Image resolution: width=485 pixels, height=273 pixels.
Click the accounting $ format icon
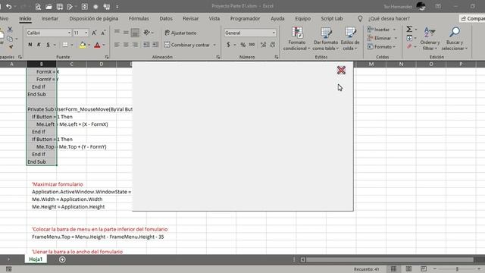pos(228,45)
